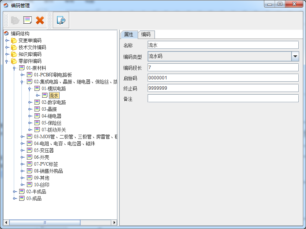Click the node icon beside 流水

pos(45,95)
